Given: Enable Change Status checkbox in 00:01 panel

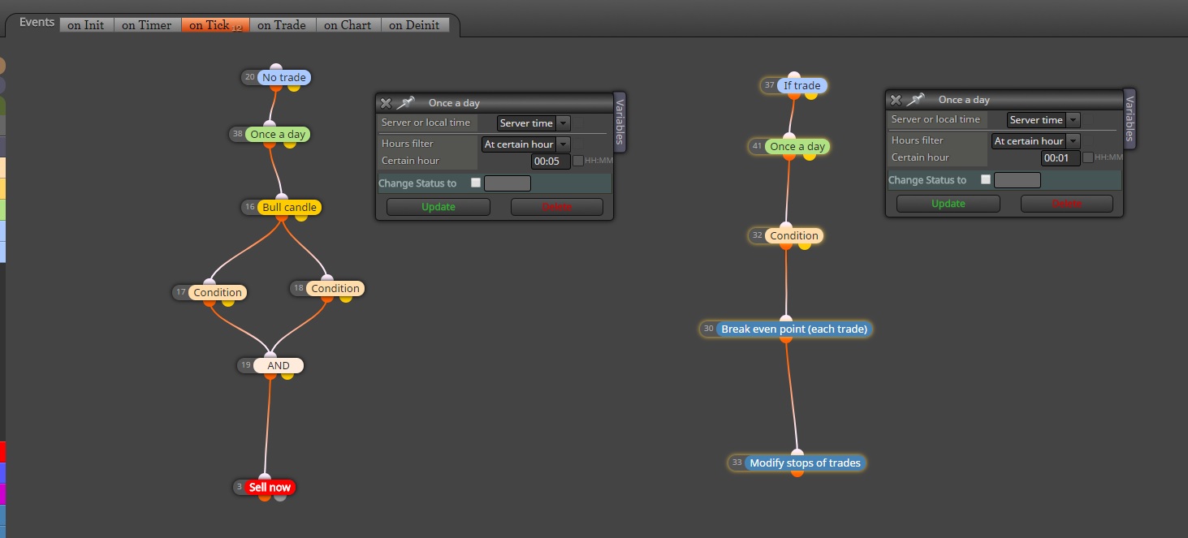Looking at the screenshot, I should pyautogui.click(x=986, y=179).
